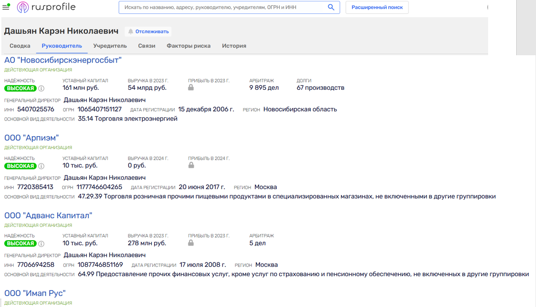Click 35.14 Торговля электроэнергией activity
The image size is (536, 307).
click(x=128, y=118)
